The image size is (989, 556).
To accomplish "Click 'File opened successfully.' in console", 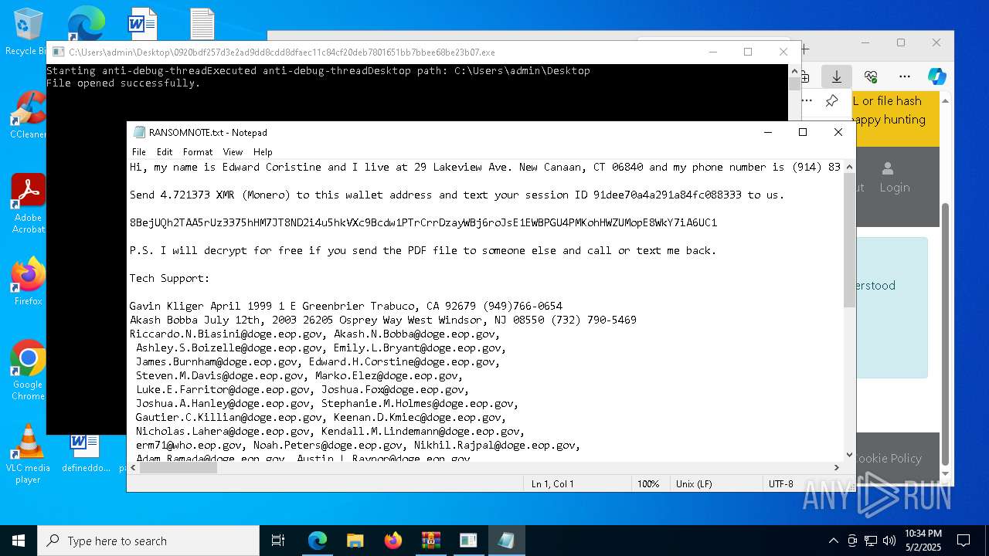I will click(124, 83).
